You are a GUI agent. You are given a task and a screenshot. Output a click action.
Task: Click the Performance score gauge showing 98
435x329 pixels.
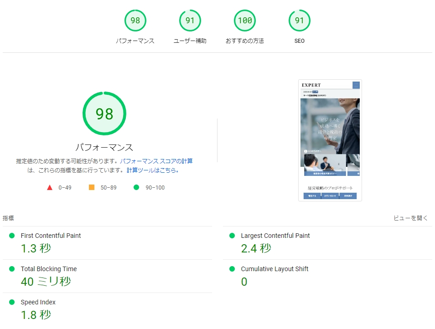click(x=135, y=21)
